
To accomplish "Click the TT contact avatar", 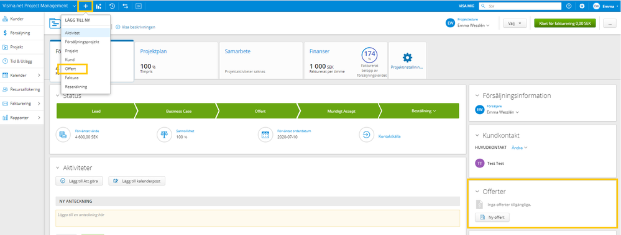I will tap(480, 163).
